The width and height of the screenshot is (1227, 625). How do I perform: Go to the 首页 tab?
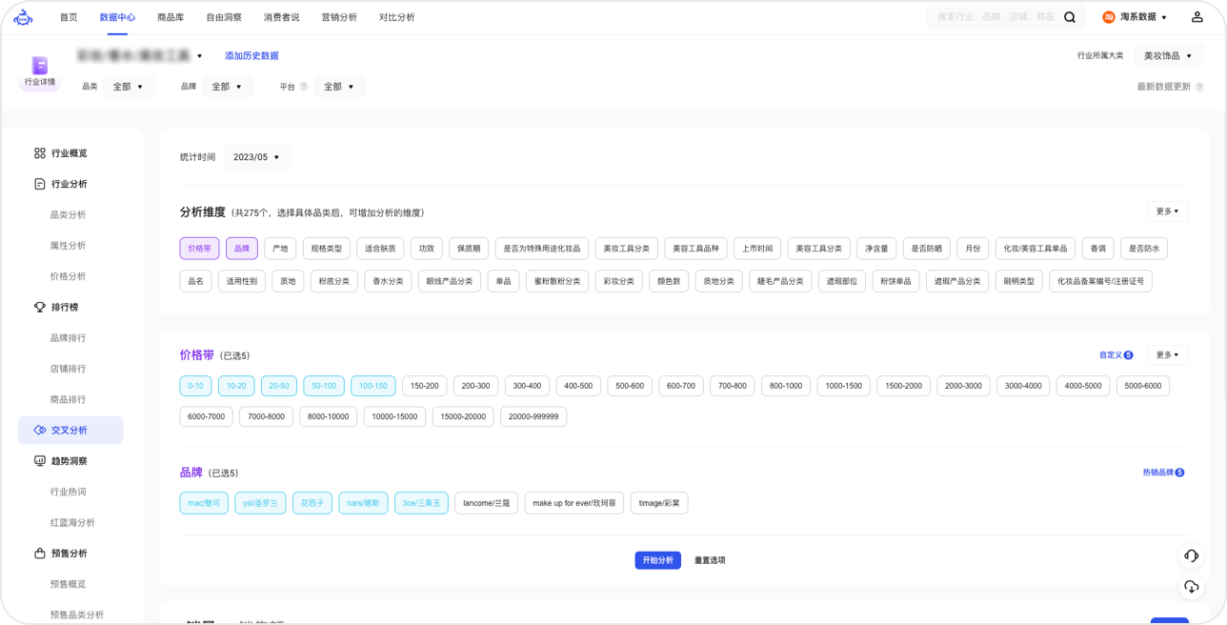(x=69, y=17)
